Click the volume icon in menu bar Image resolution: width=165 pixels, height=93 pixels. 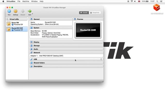tap(135, 1)
